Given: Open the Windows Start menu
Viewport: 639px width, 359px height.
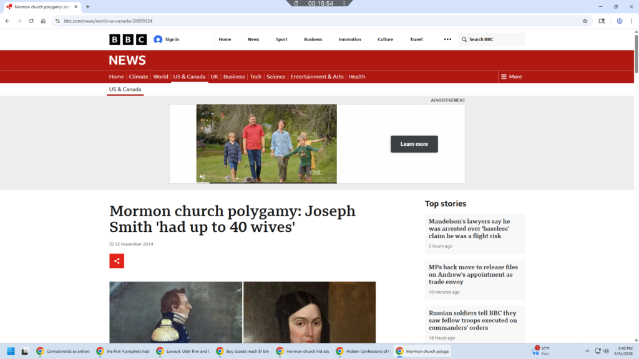Looking at the screenshot, I should click(x=11, y=351).
